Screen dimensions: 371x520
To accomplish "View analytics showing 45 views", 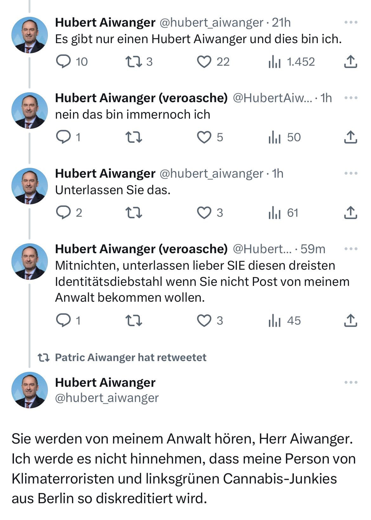I will click(x=275, y=320).
